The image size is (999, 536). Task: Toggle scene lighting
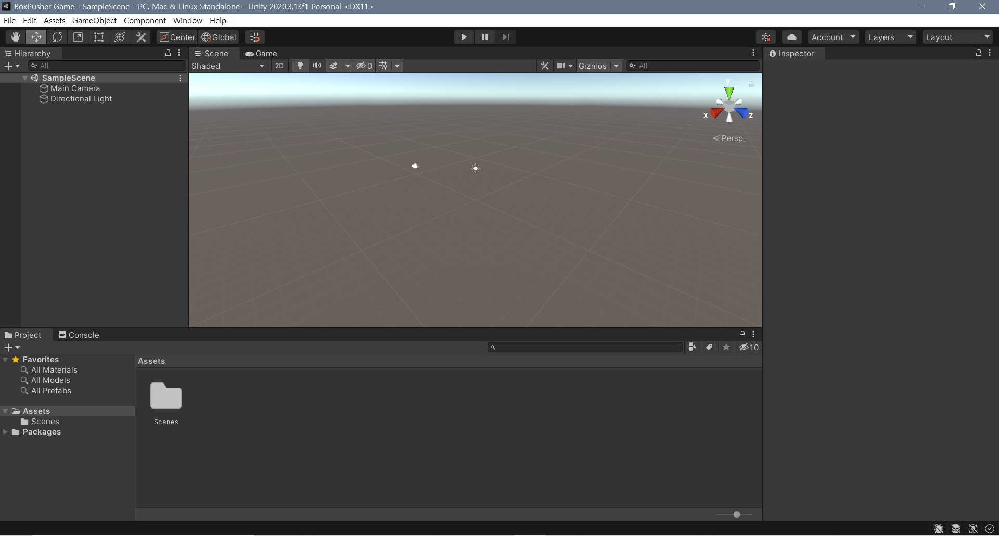[x=300, y=66]
